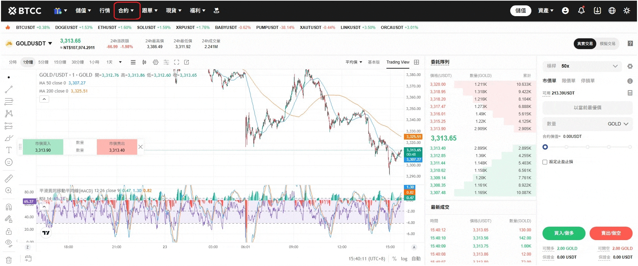Select the trend line drawing tool
The height and width of the screenshot is (266, 638).
tap(9, 89)
